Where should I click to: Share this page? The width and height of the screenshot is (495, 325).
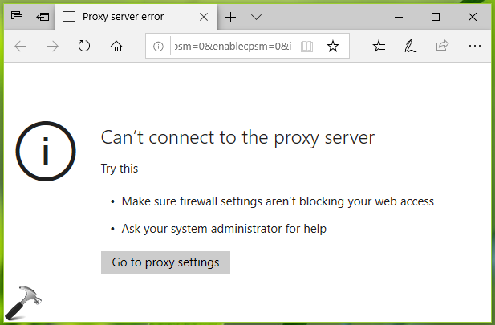click(x=442, y=46)
